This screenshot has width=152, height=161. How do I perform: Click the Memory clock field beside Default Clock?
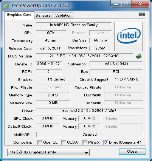coord(90,126)
